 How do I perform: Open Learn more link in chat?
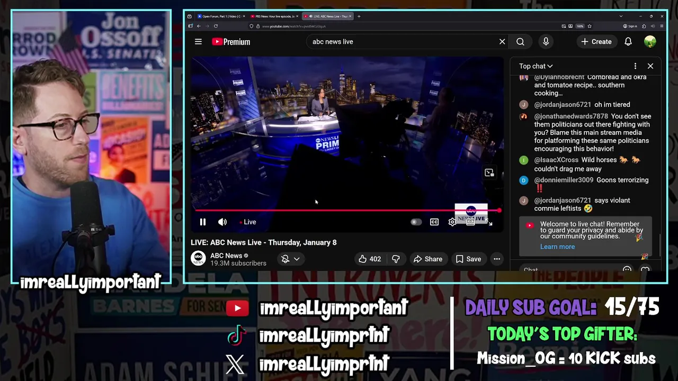coord(557,247)
